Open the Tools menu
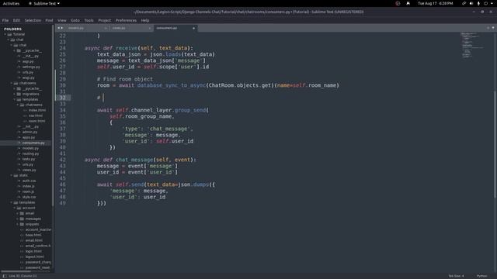The width and height of the screenshot is (497, 279). 89,20
